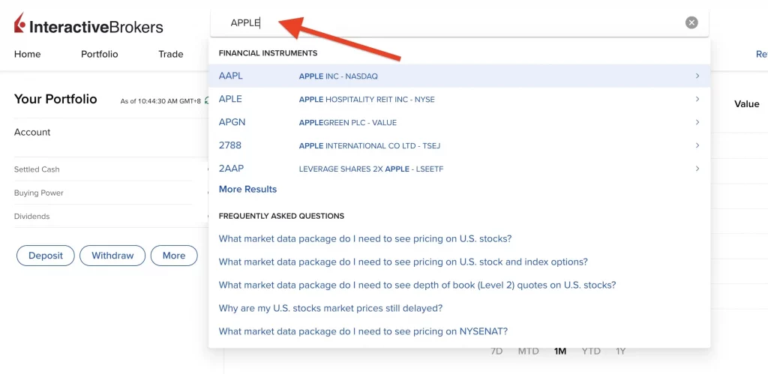Open the FAQ about NYSENAT pricing
This screenshot has height=374, width=768.
(363, 331)
